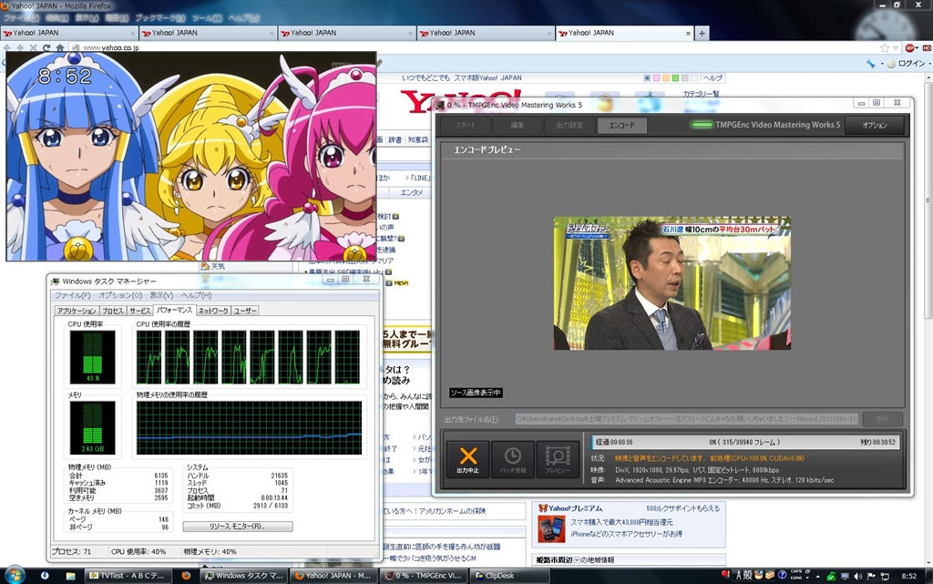Click the バッチ登録 clock button
This screenshot has width=933, height=584.
coord(512,458)
